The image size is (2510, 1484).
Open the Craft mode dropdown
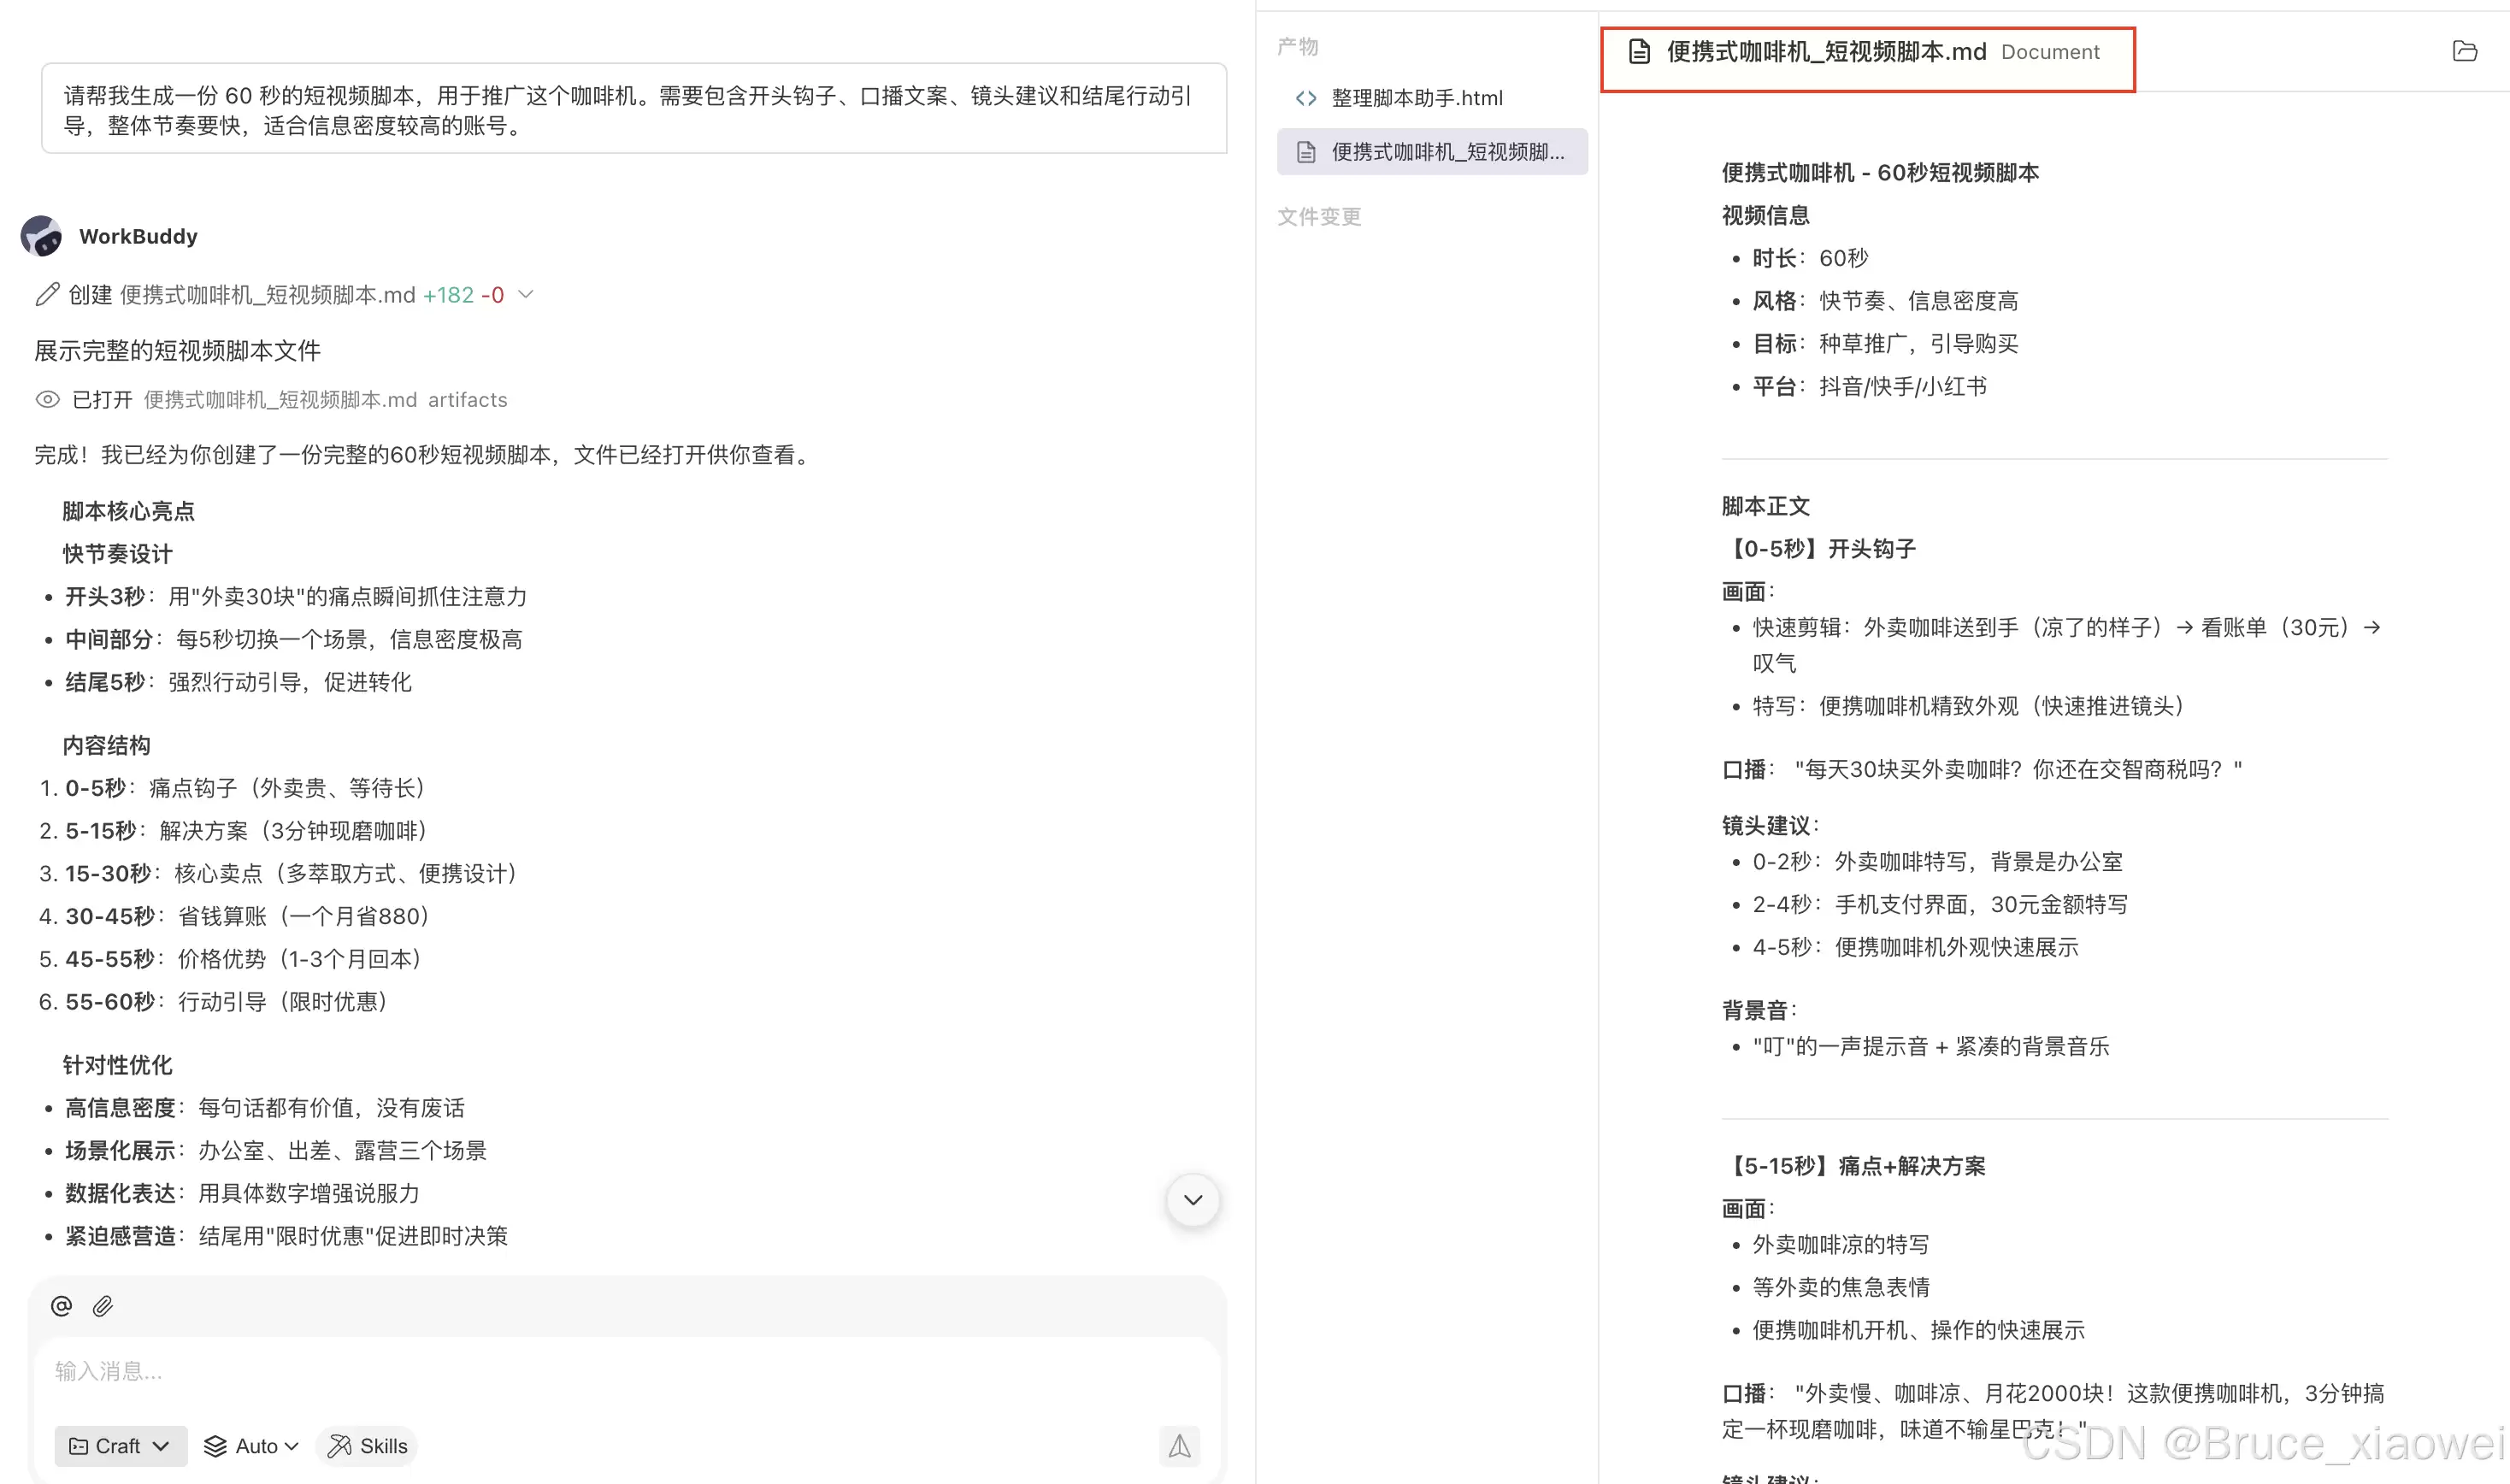click(x=120, y=1446)
